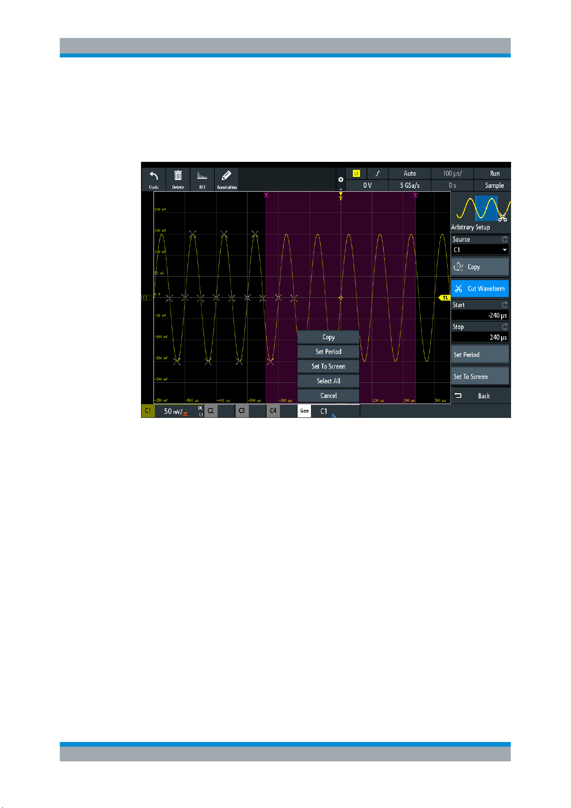Choose Select All from the context menu

[329, 381]
